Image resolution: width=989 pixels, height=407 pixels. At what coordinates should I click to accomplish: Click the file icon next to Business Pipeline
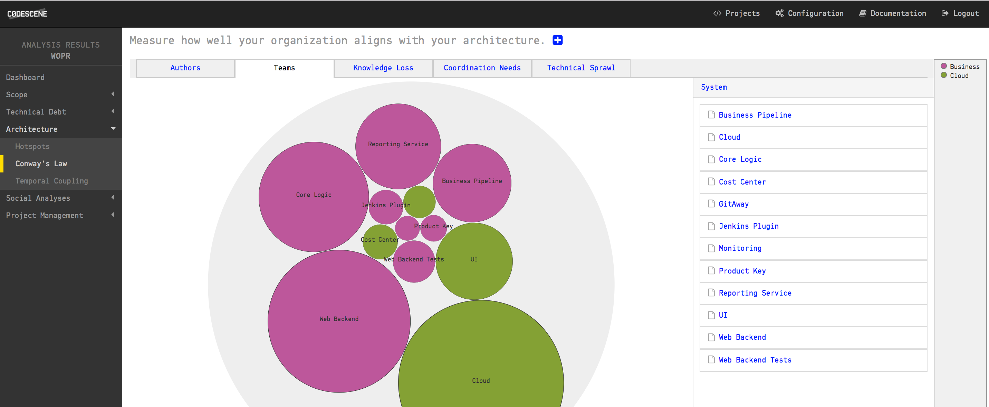click(x=711, y=115)
